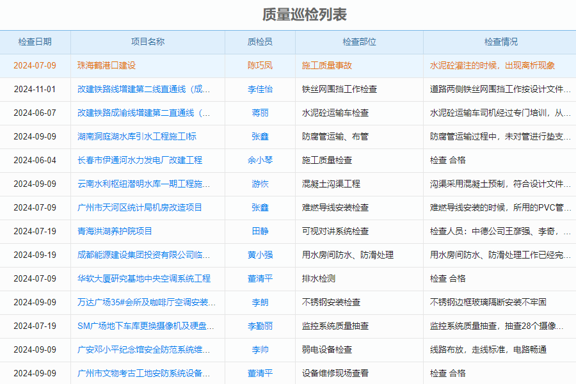576x384 pixels.
Task: Open project link 长春市伊通河水力发电厂改建工程
Action: [140, 160]
